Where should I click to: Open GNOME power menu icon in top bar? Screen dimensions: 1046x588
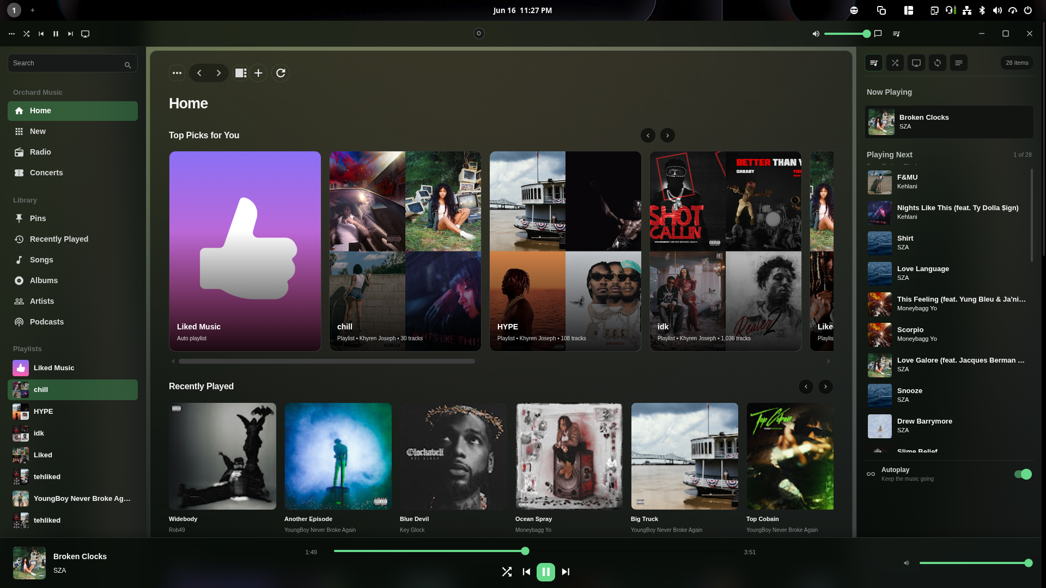1027,10
